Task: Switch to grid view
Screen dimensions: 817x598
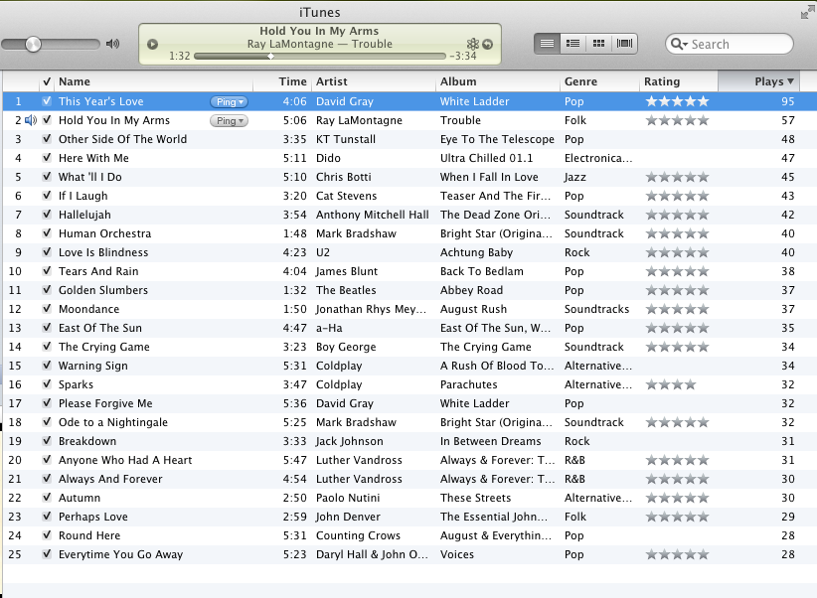Action: pos(599,44)
